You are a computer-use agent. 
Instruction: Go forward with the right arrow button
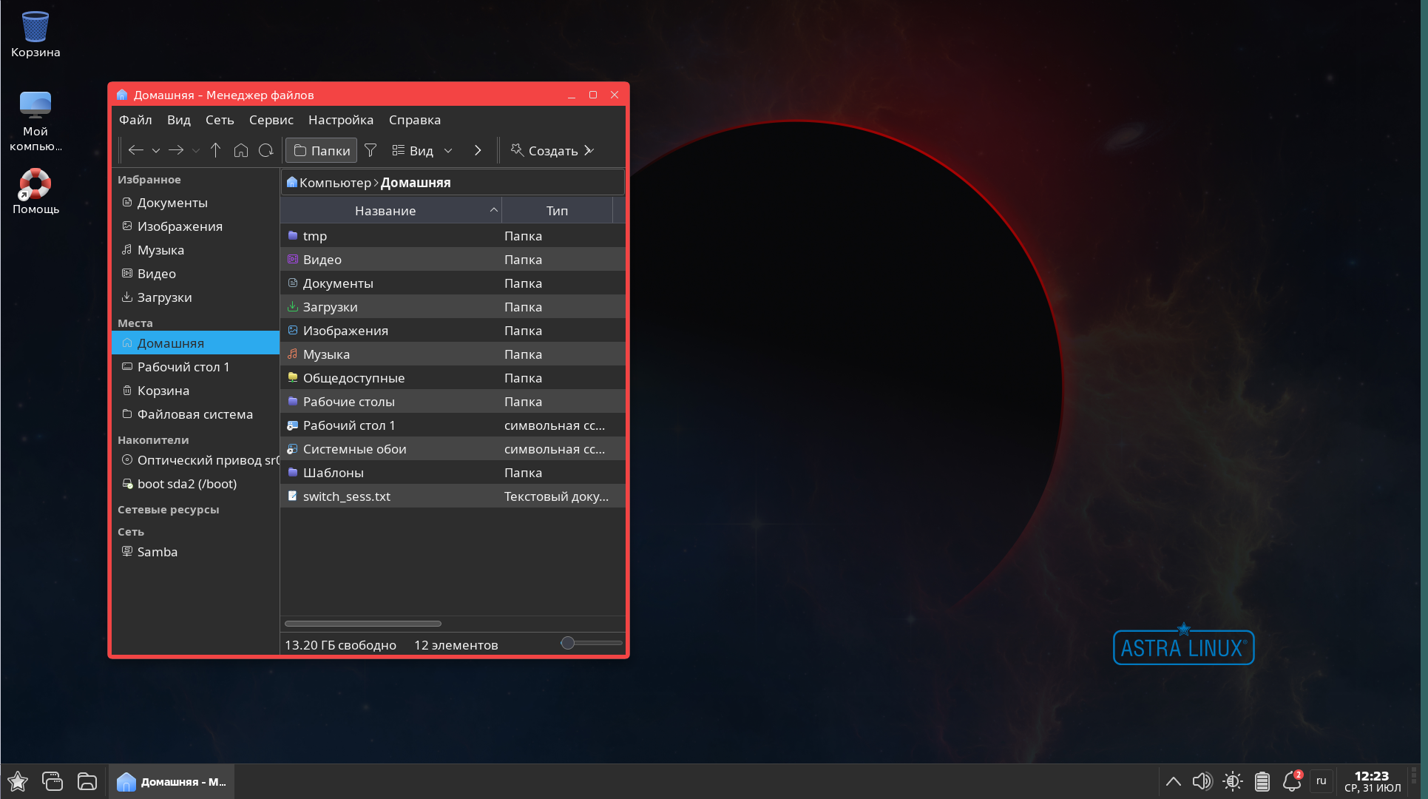[x=176, y=150]
